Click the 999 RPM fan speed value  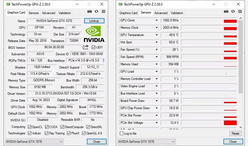(x=170, y=57)
